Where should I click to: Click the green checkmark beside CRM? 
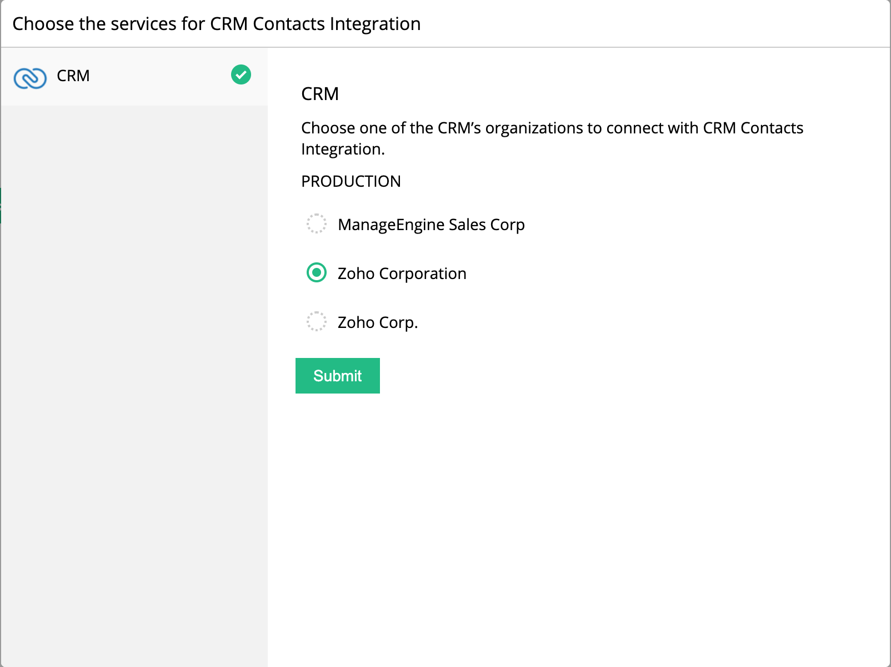click(x=241, y=74)
